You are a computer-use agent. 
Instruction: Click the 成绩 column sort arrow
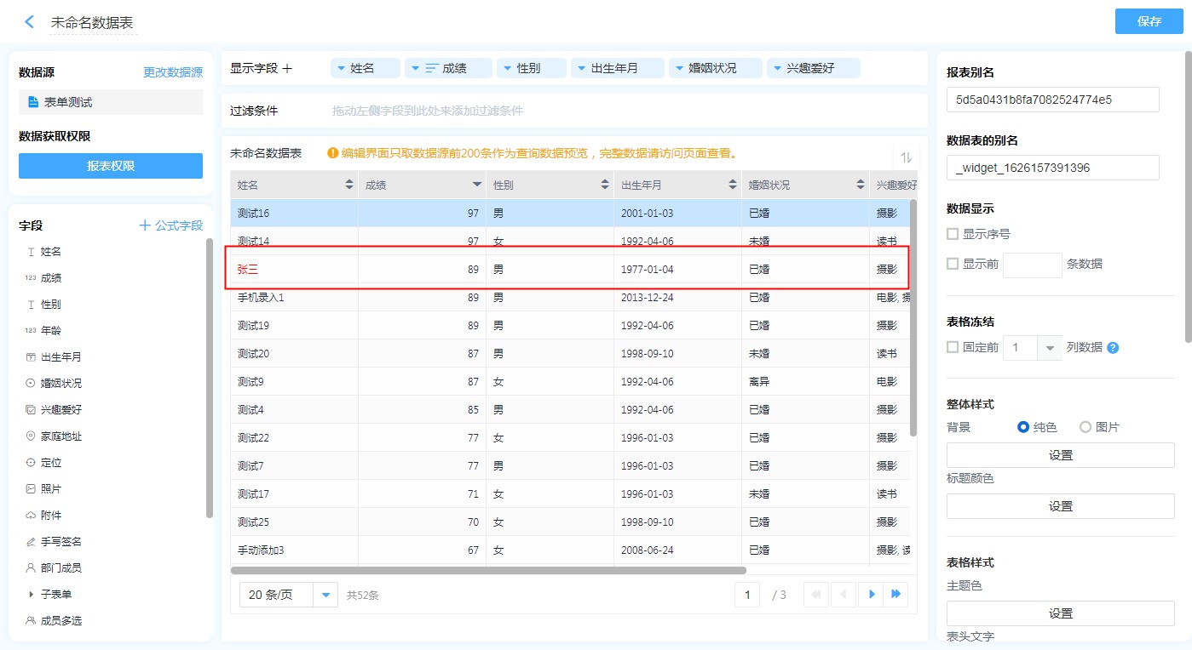click(x=477, y=185)
